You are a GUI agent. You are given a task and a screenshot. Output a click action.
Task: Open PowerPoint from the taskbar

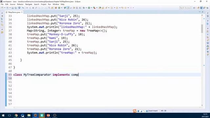48,115
